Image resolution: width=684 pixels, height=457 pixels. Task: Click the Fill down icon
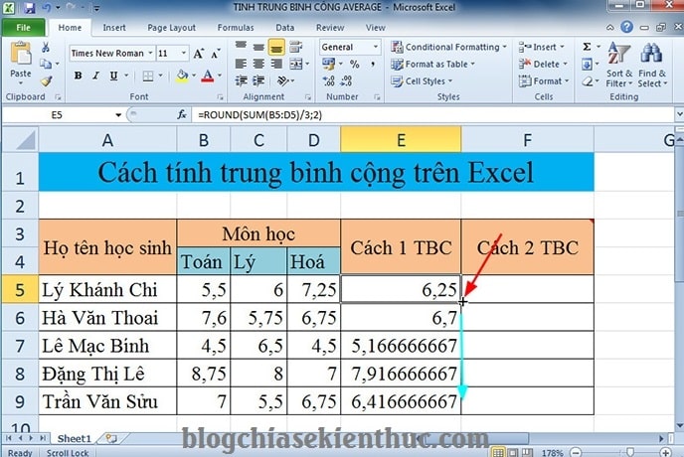pos(588,65)
